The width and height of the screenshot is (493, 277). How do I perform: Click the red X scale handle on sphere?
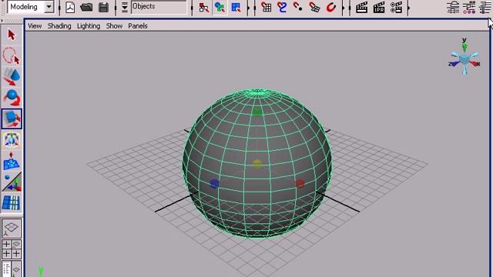(x=300, y=184)
